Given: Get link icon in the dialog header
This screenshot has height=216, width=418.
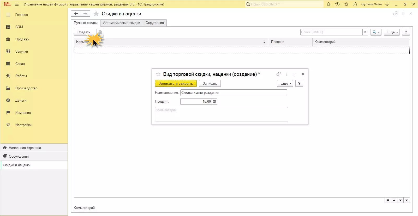Looking at the screenshot, I should (278, 74).
